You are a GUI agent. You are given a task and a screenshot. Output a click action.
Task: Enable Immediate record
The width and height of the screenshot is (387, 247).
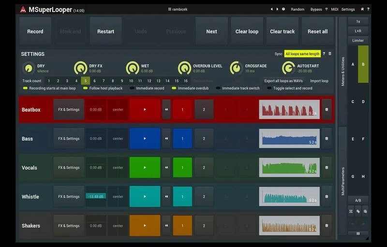(x=147, y=88)
